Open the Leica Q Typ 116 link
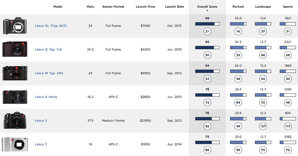The width and height of the screenshot is (298, 156). 48,49
